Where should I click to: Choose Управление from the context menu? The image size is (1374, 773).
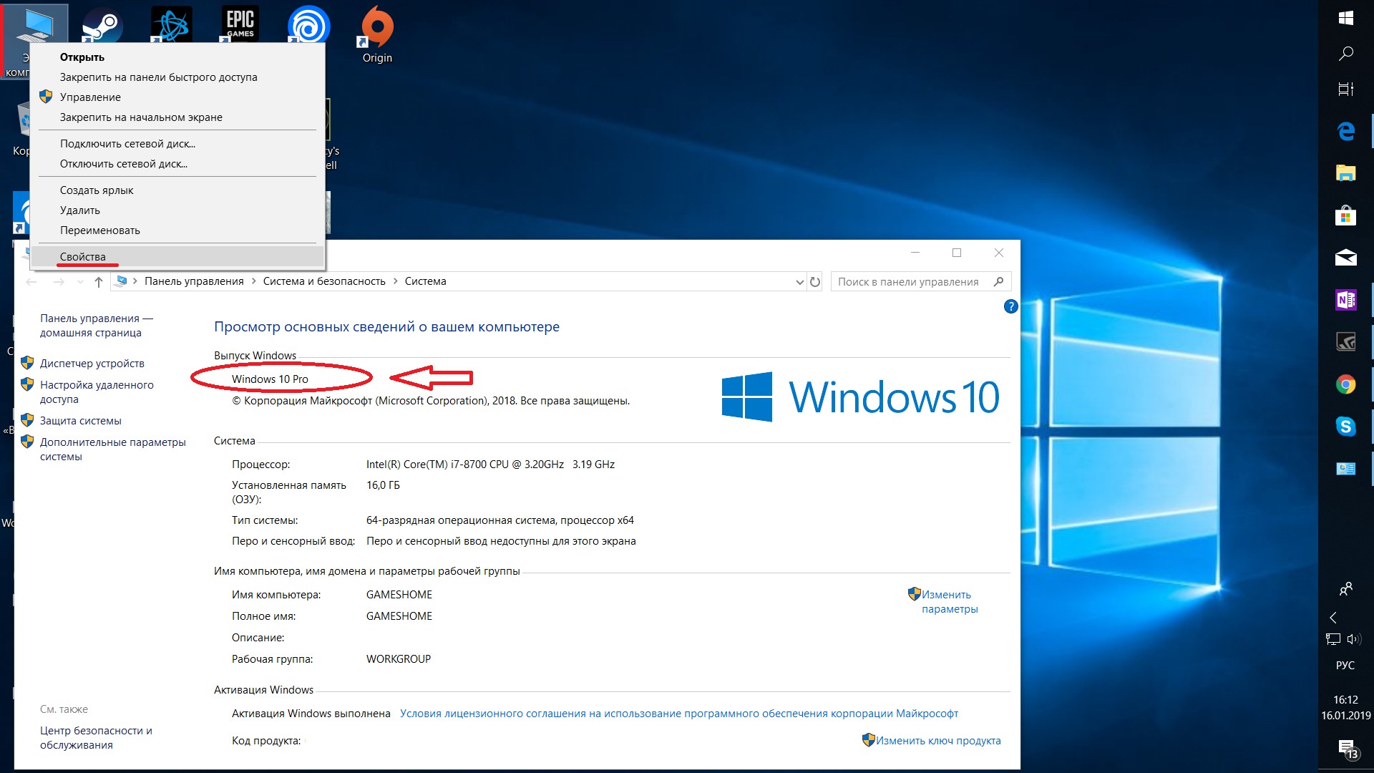pos(90,97)
